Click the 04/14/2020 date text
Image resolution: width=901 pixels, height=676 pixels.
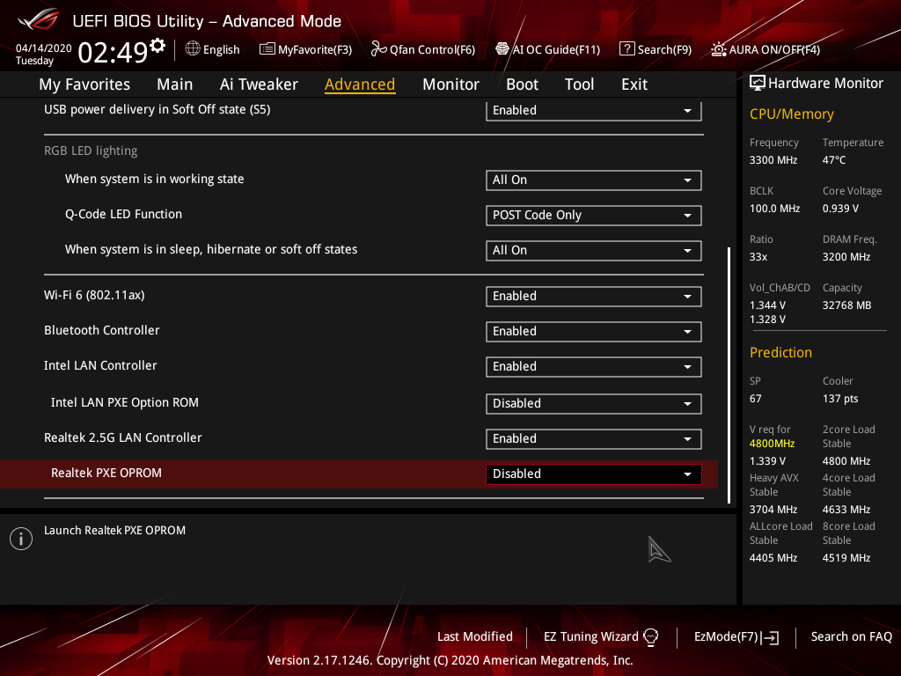(x=44, y=48)
